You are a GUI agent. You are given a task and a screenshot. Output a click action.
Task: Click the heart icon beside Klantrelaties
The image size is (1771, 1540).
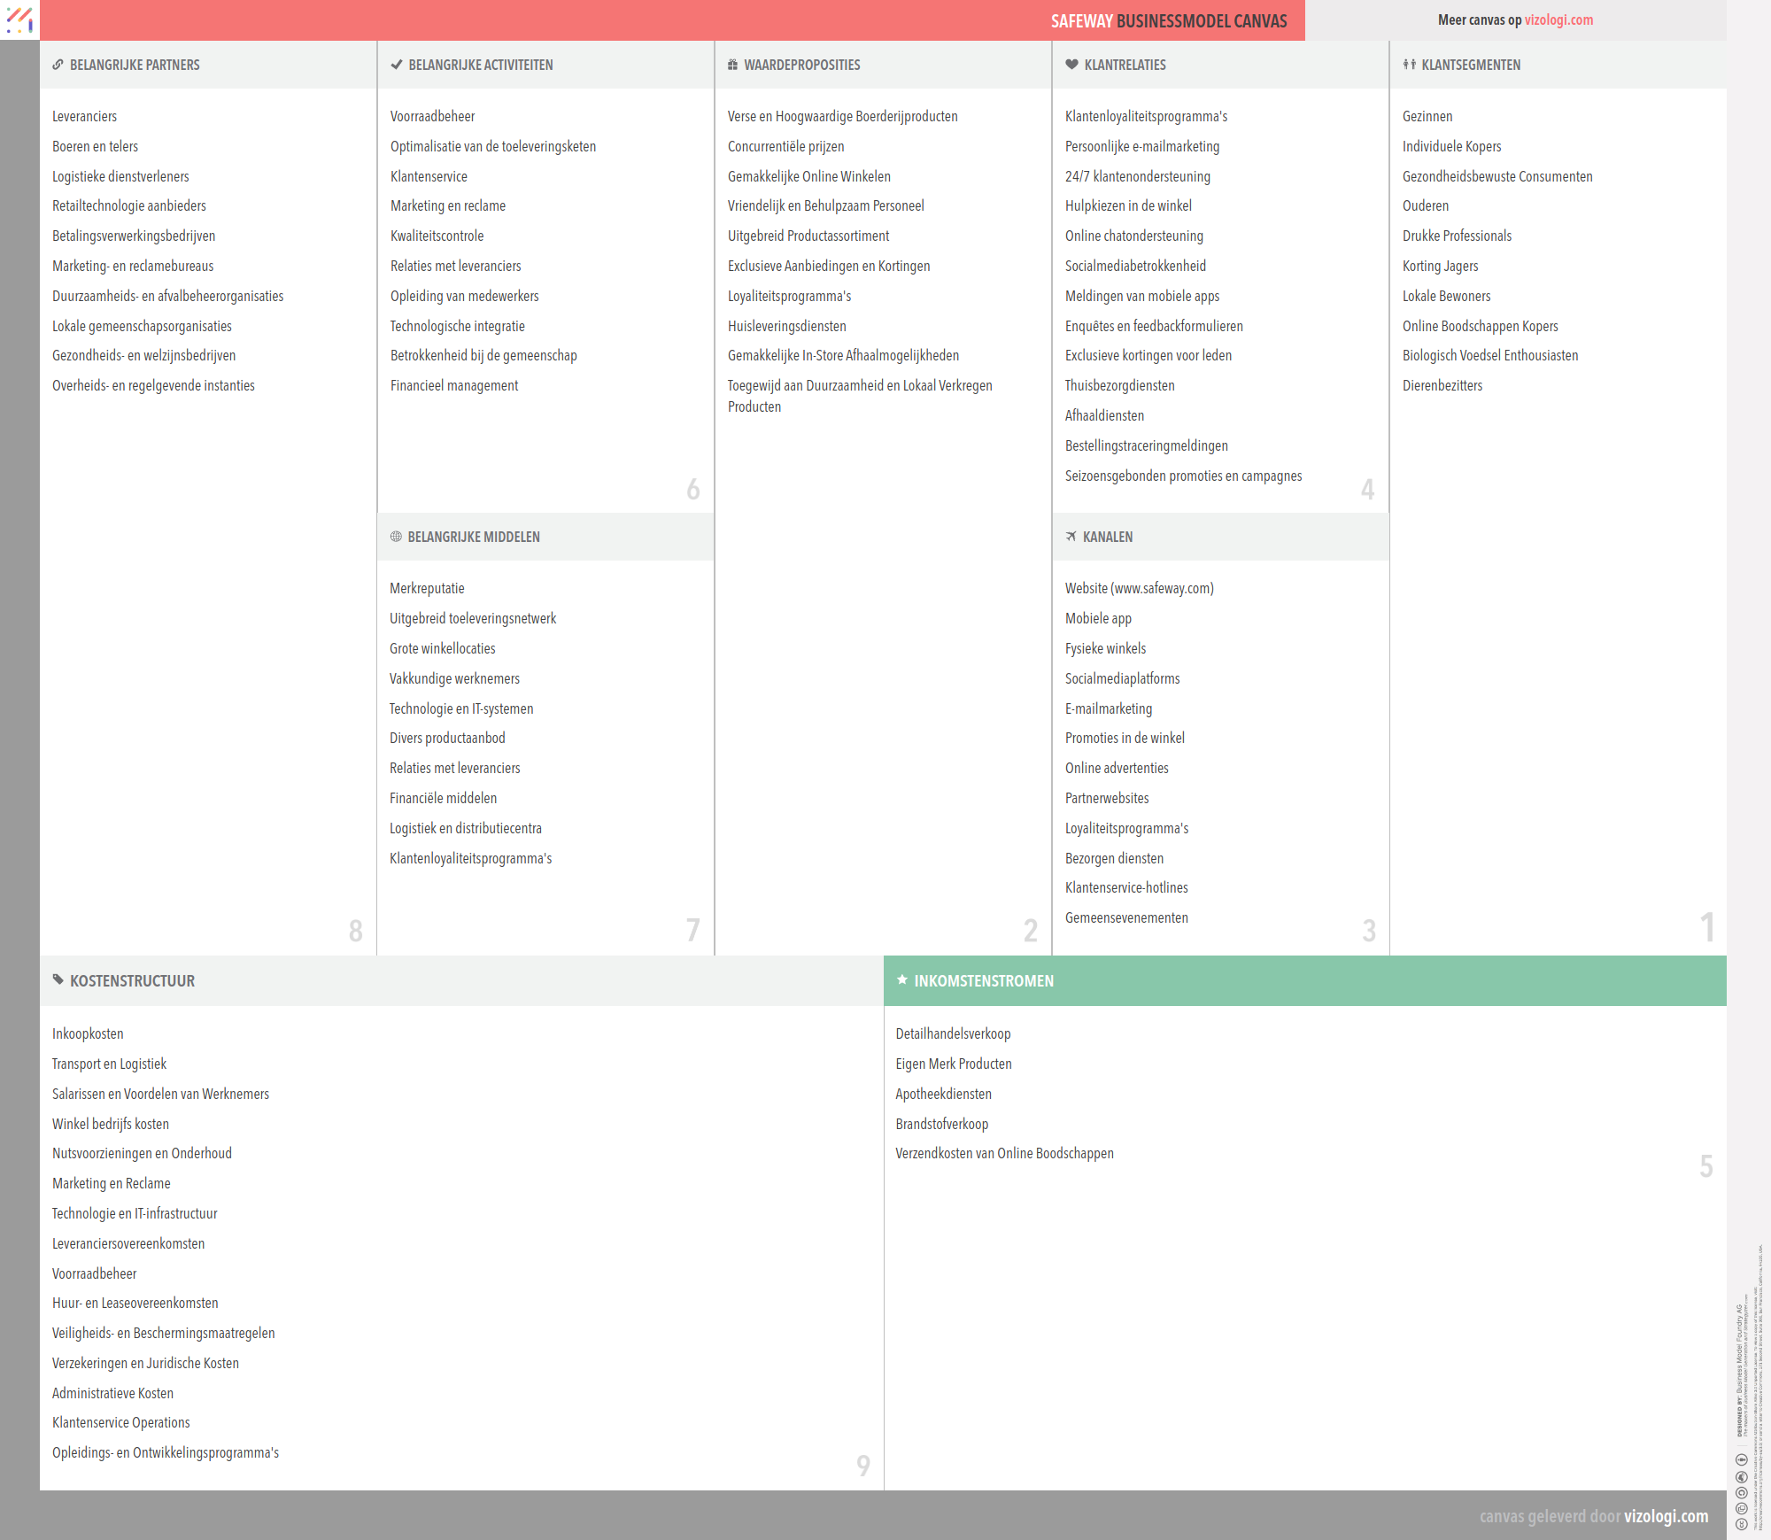click(x=1071, y=65)
